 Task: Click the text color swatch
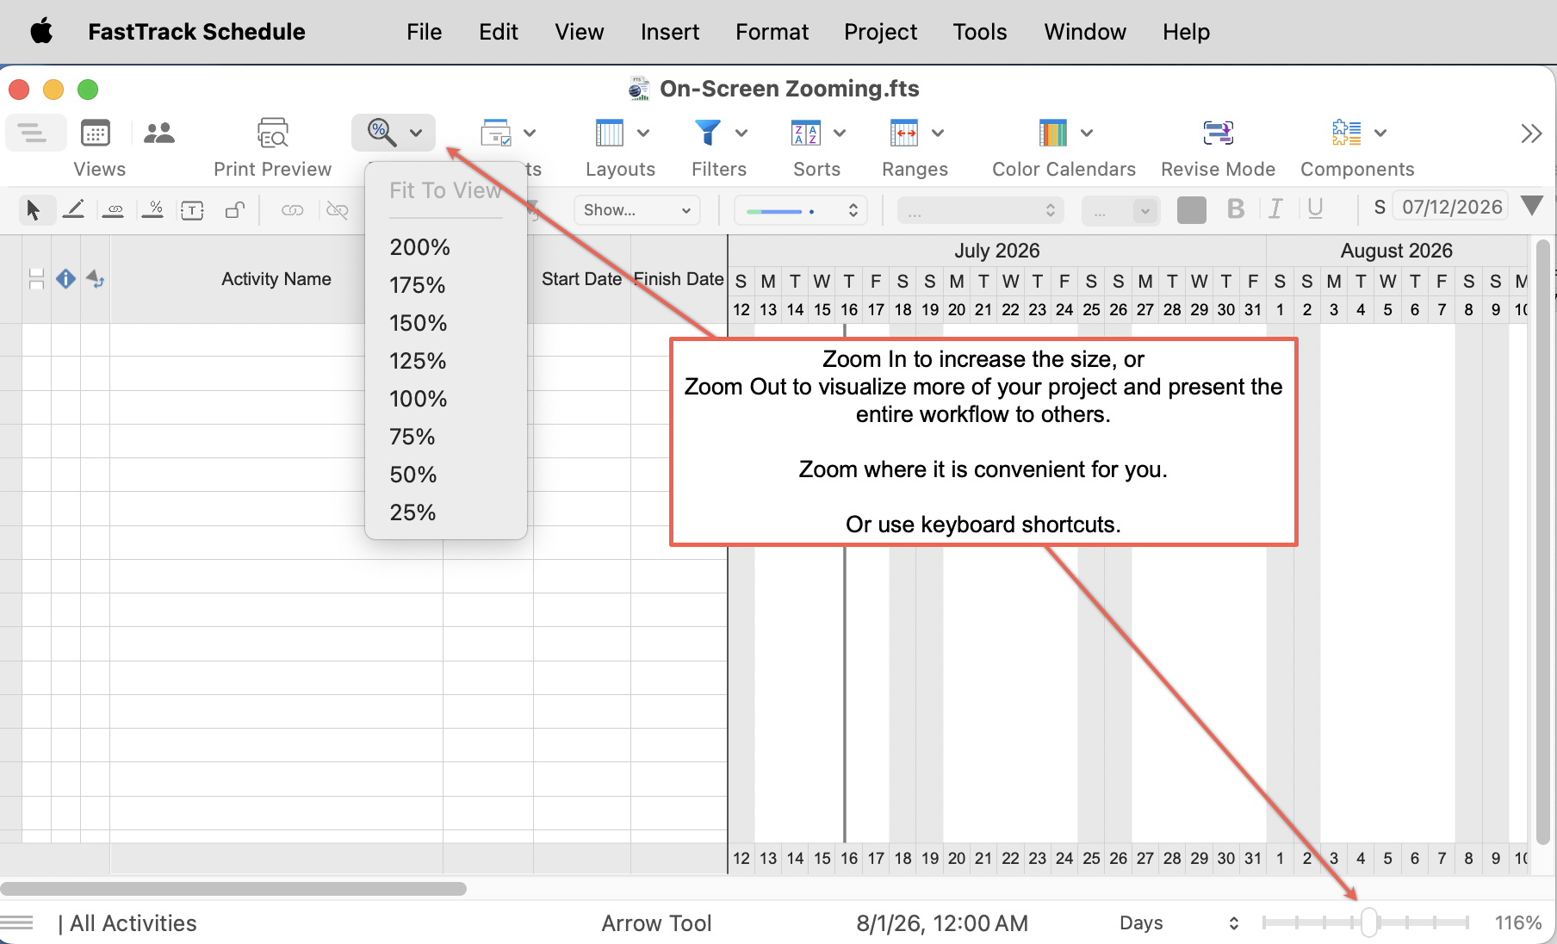click(x=1192, y=209)
